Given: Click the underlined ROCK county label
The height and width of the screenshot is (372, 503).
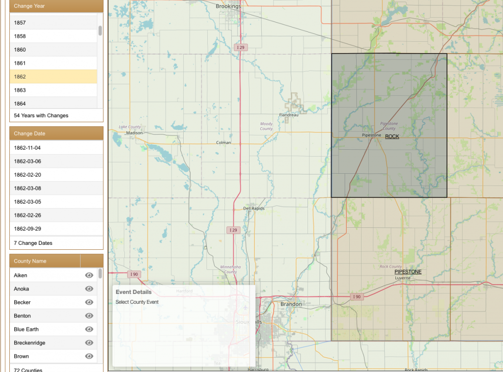Looking at the screenshot, I should [392, 136].
